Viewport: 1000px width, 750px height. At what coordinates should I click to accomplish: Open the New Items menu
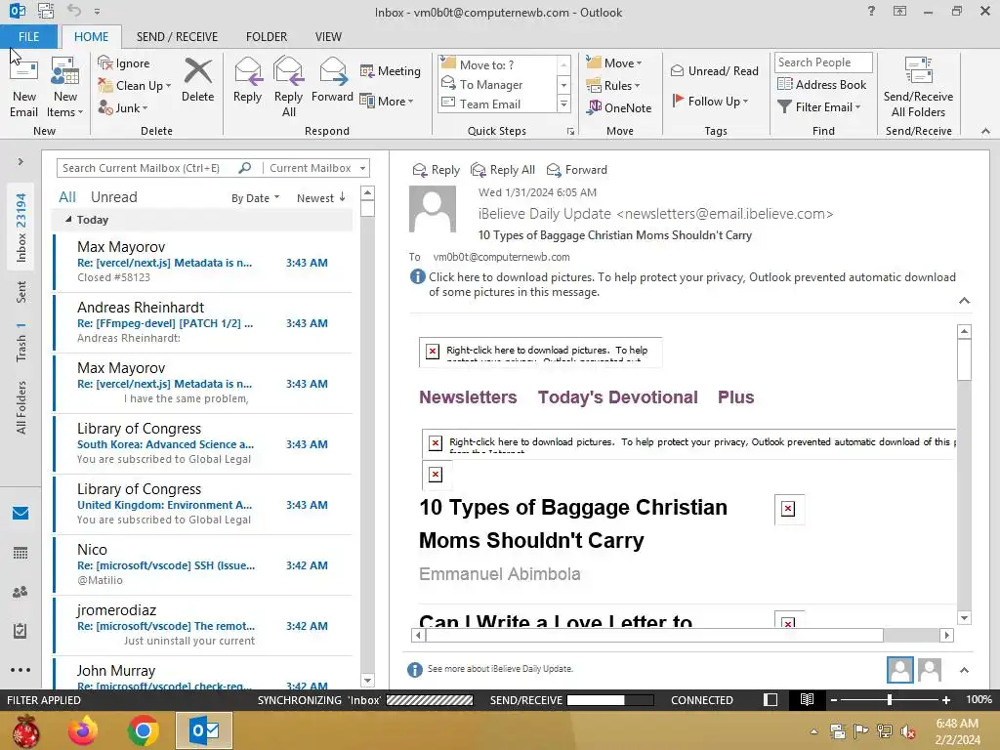[x=65, y=87]
